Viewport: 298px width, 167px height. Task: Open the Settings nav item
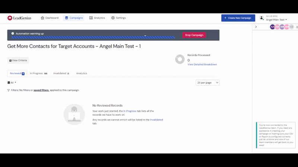click(118, 18)
